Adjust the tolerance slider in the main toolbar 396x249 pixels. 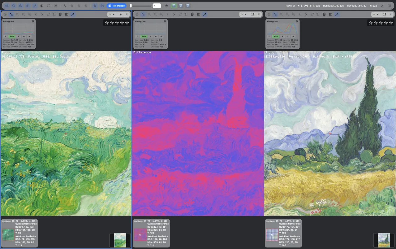[x=140, y=6]
